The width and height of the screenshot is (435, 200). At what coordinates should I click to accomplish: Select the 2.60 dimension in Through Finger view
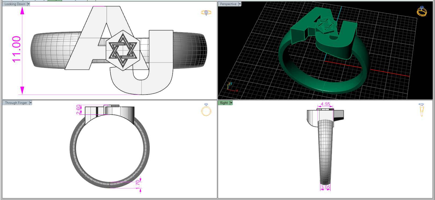(78, 110)
